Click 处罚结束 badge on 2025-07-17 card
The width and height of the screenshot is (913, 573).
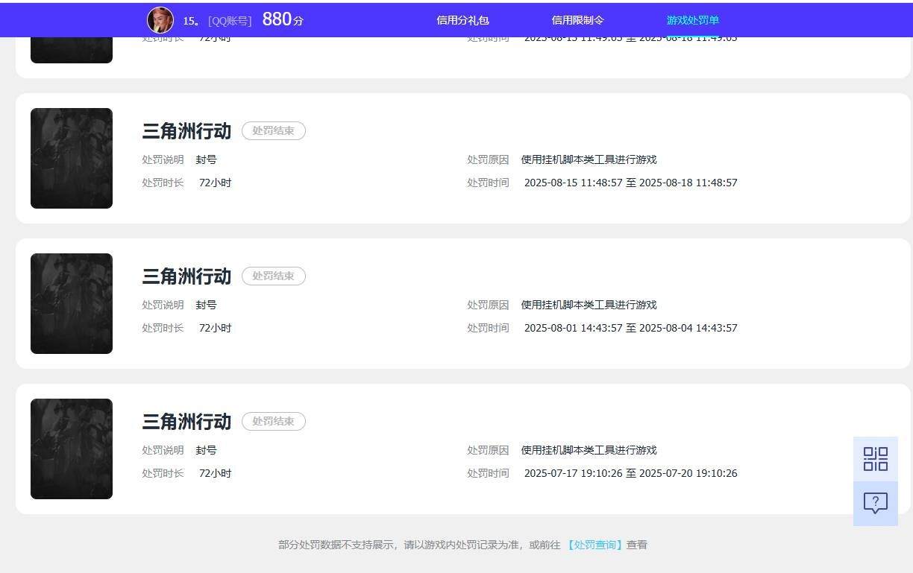274,422
